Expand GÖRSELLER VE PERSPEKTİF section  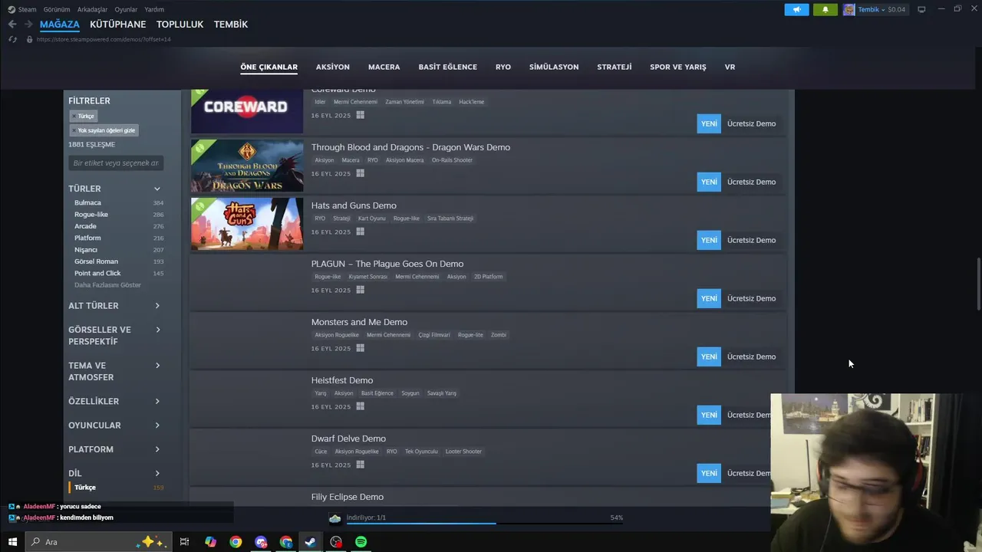(x=115, y=336)
